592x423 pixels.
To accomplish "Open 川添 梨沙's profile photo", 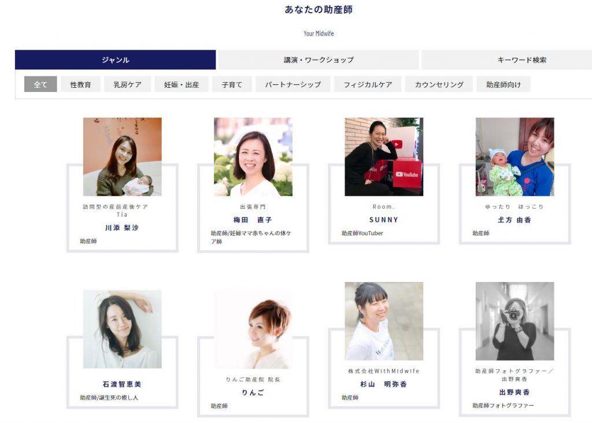I will [123, 157].
